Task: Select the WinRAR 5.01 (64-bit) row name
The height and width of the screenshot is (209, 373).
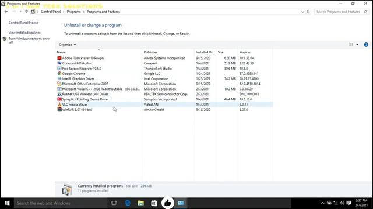Action: click(x=77, y=110)
